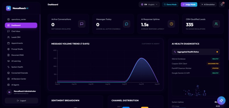
Task: Click the Chat Inbox message icon
Action: click(x=9, y=31)
